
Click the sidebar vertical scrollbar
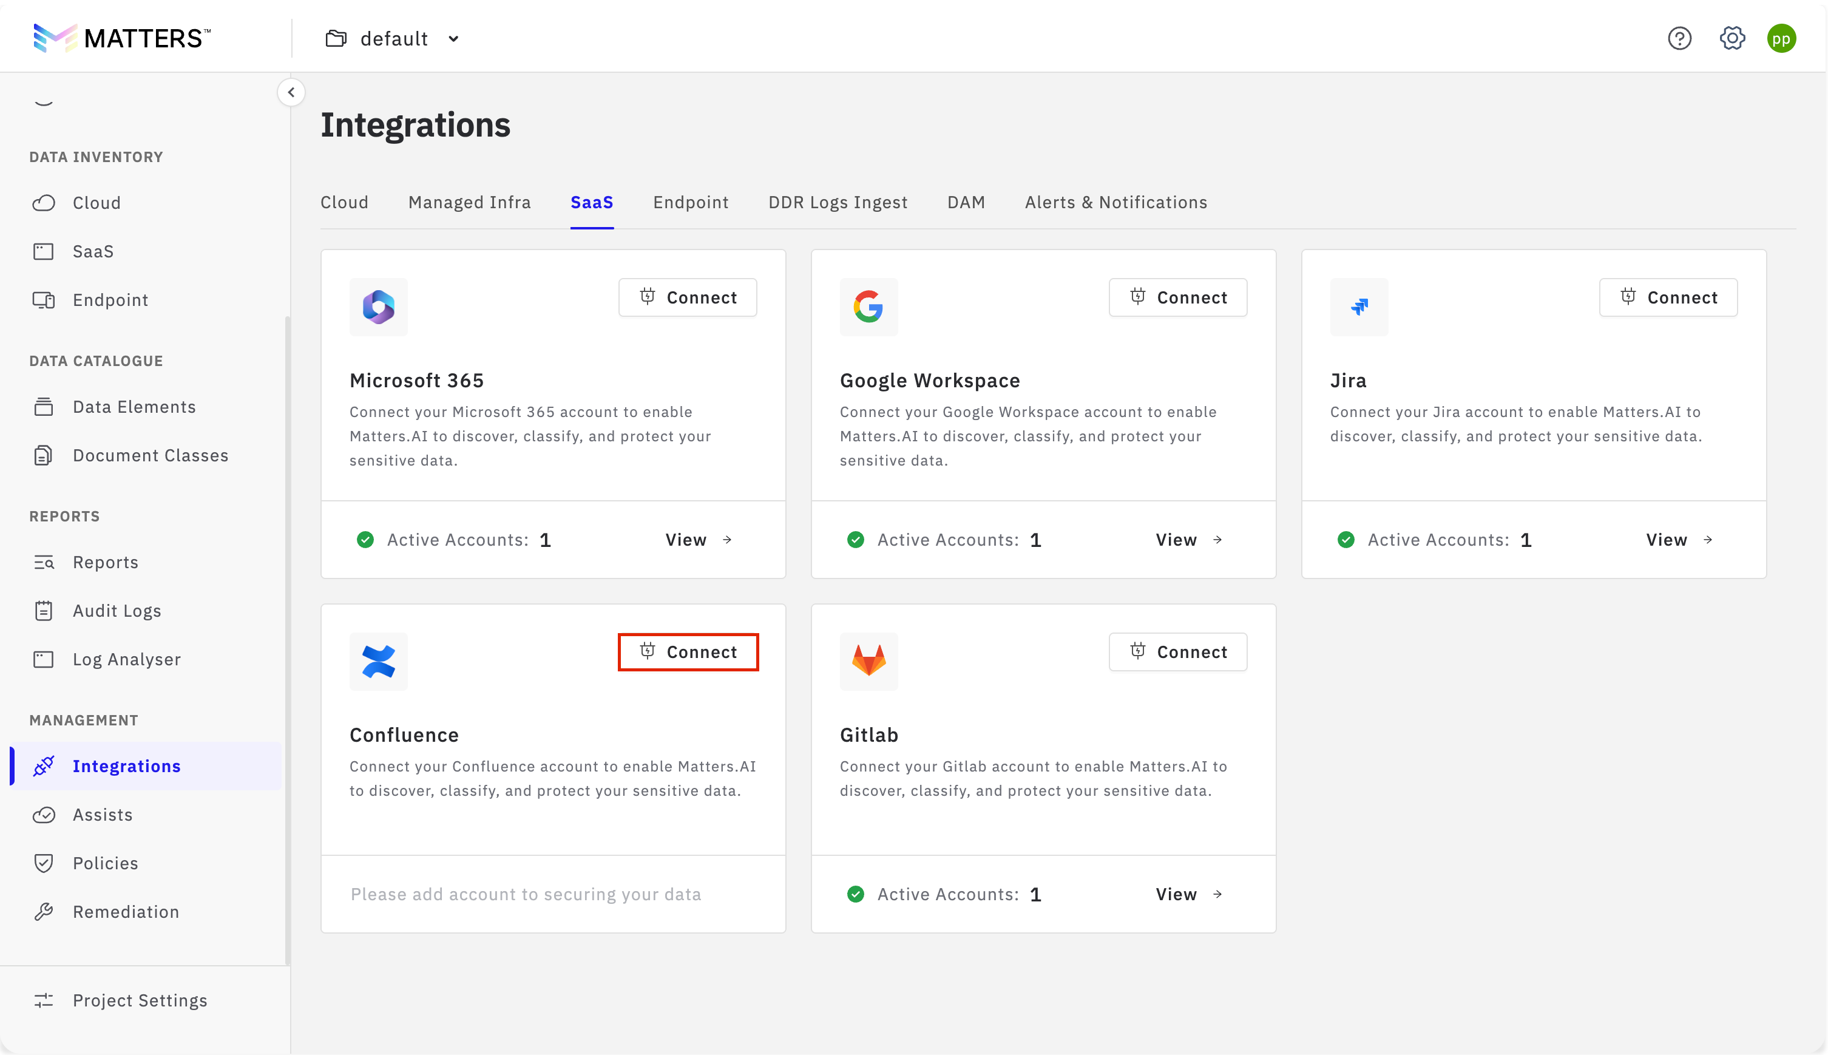point(287,641)
